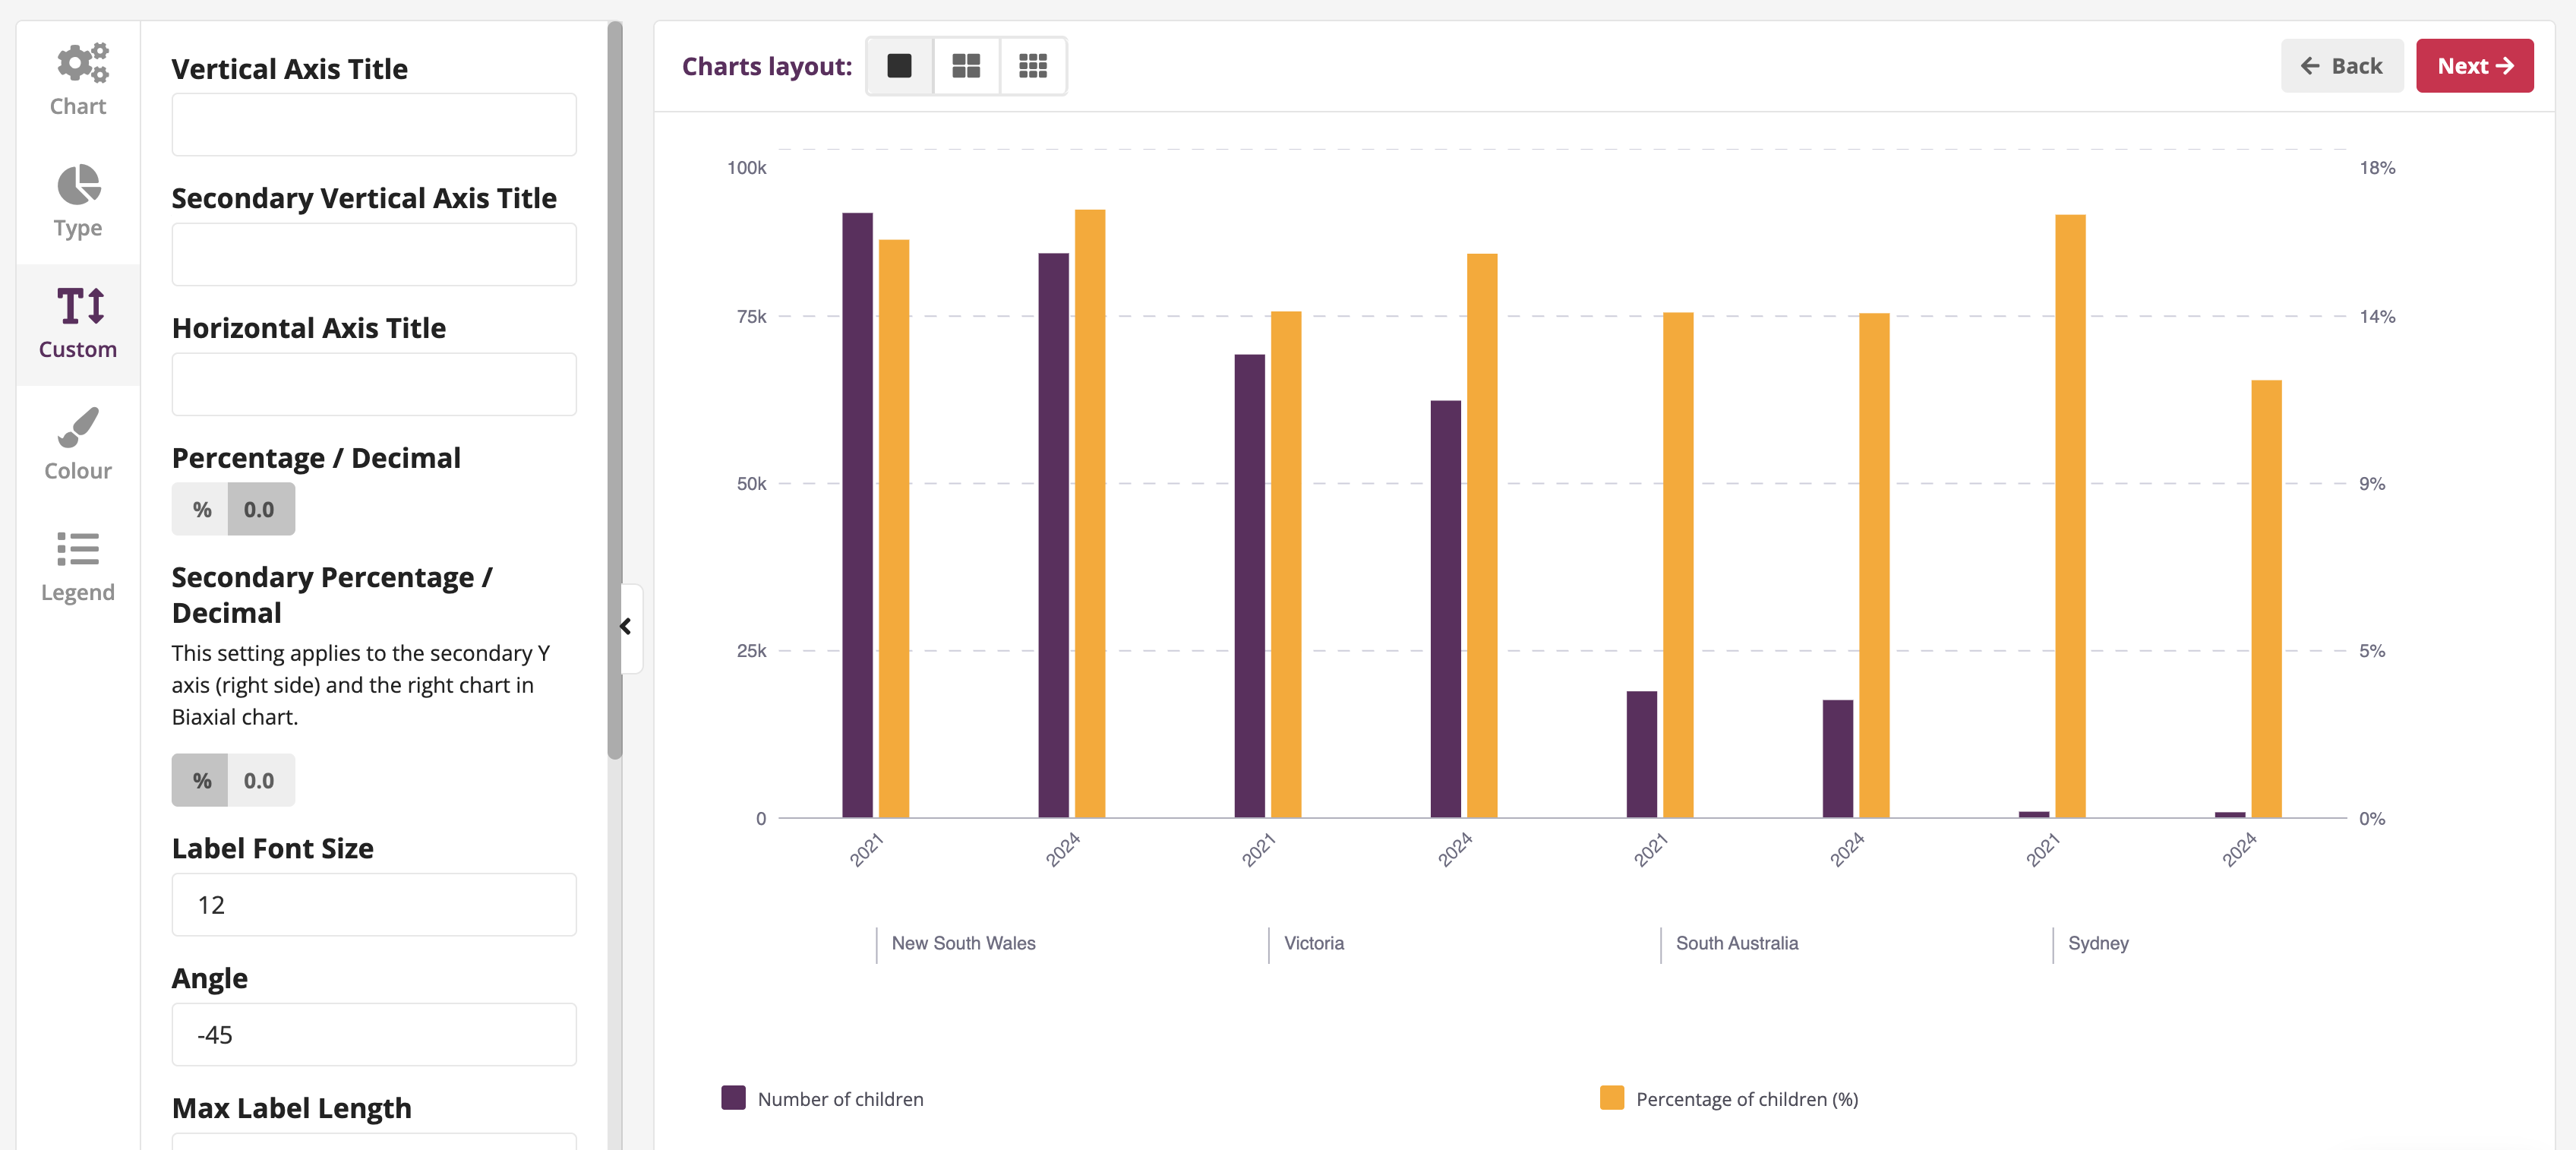
Task: Open the Type sidebar tab
Action: click(78, 202)
